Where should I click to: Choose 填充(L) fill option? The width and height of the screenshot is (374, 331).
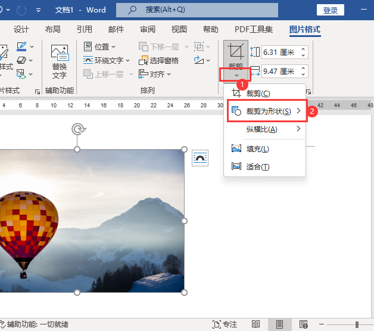[x=265, y=149]
